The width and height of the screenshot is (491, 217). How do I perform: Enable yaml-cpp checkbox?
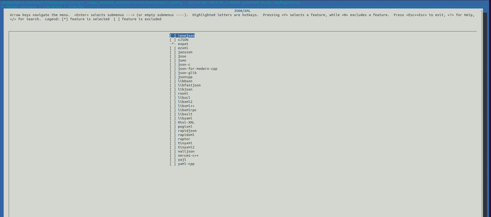click(x=173, y=164)
